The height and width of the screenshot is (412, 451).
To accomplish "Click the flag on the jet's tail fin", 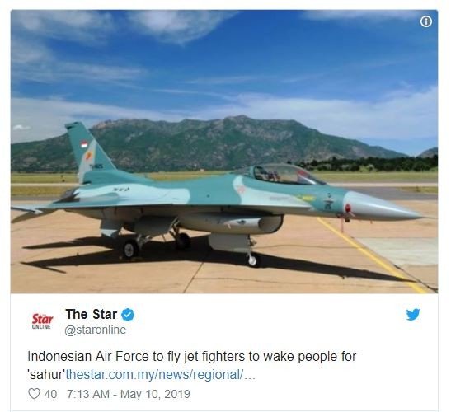I will click(x=84, y=144).
